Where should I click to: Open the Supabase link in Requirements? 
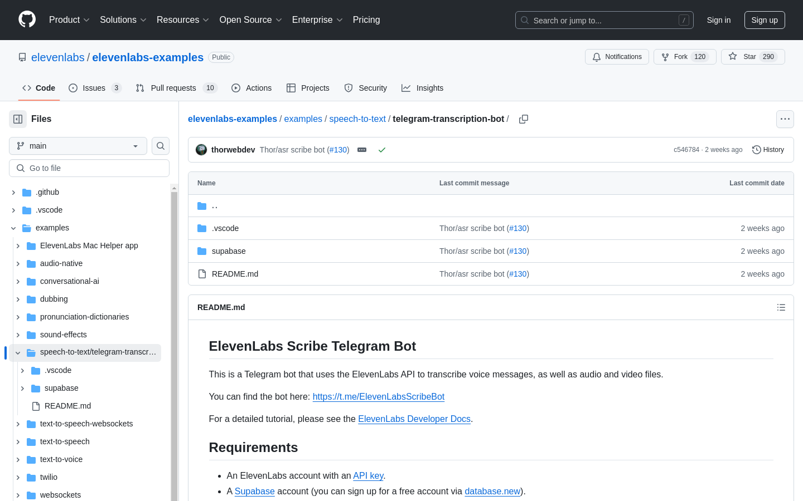[x=254, y=491]
